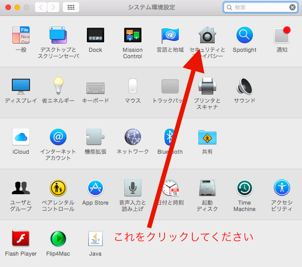Open 言語と地域 preferences
This screenshot has height=267, width=302.
tap(170, 35)
